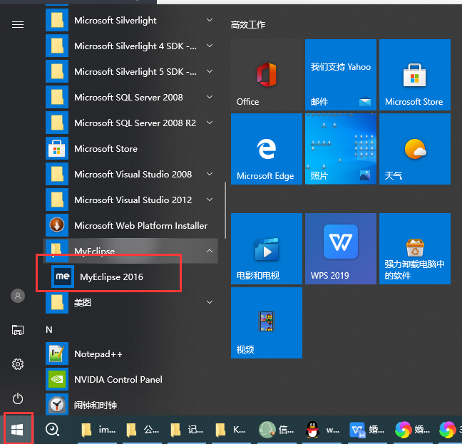Open the 视频 tile

(x=267, y=323)
